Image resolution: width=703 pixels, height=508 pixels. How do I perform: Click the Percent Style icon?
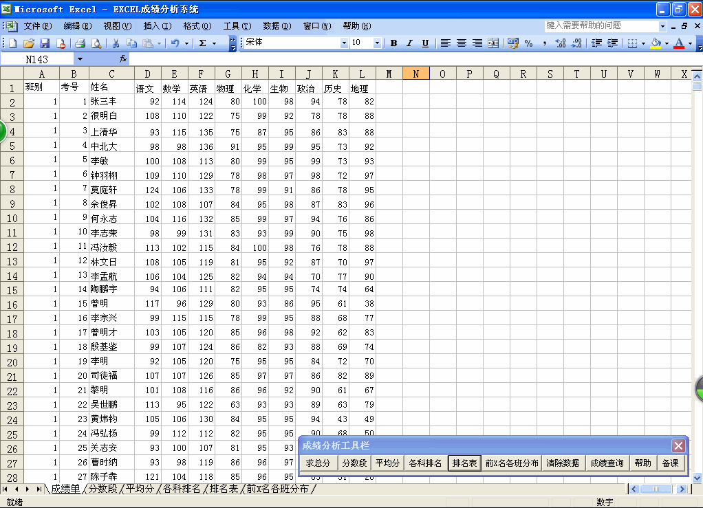point(527,43)
